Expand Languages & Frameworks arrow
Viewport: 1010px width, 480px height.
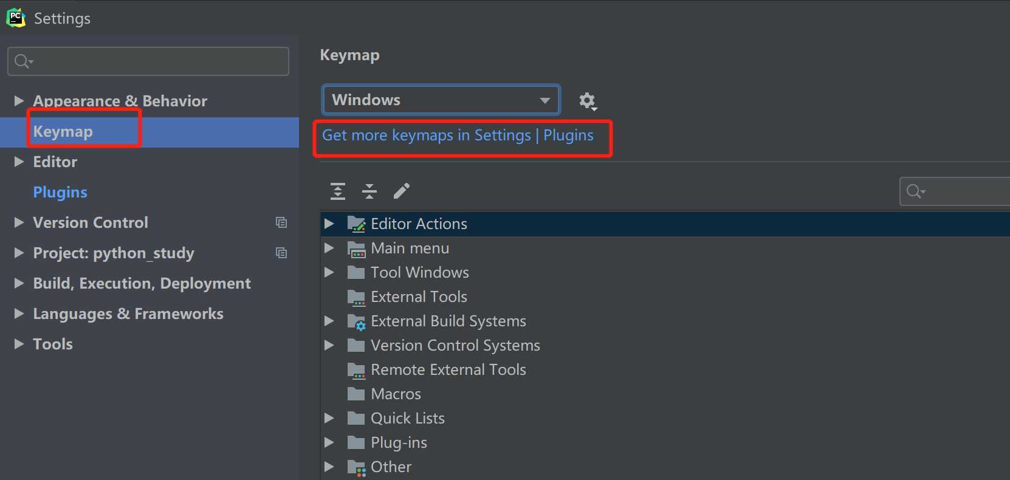point(19,314)
